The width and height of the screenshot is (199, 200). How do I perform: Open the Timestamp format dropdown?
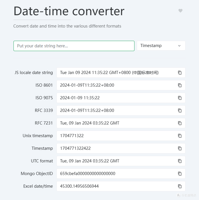pyautogui.click(x=161, y=46)
